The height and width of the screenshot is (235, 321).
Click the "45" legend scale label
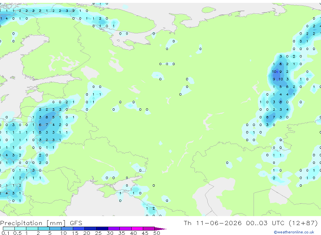145,233
